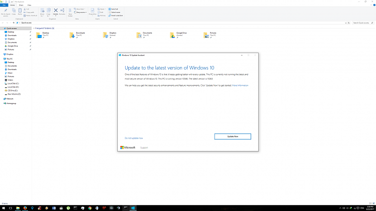Screen dimensions: 376x211
Task: Click Select none in the ribbon
Action: (114, 12)
